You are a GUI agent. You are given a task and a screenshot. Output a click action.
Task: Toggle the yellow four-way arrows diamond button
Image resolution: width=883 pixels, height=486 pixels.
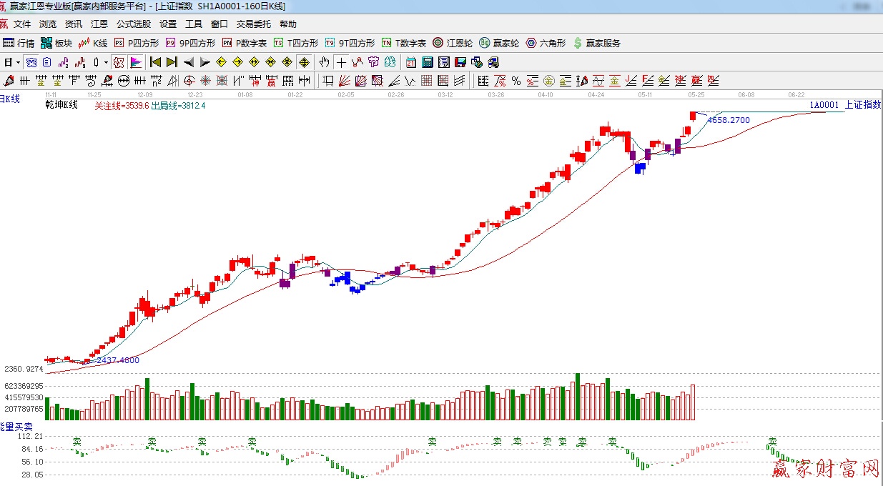304,62
